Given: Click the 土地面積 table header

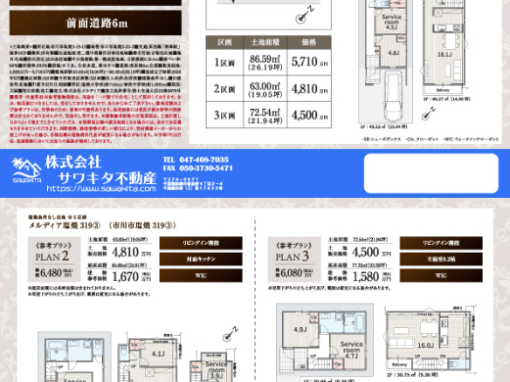Looking at the screenshot, I should click(265, 42).
